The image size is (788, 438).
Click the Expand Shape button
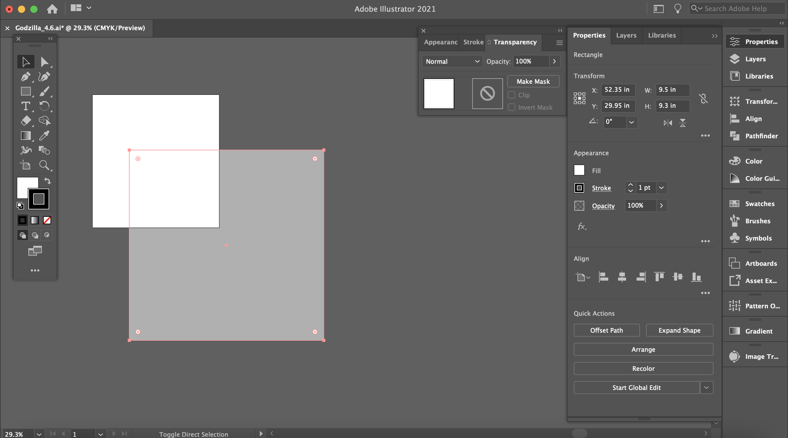coord(680,330)
